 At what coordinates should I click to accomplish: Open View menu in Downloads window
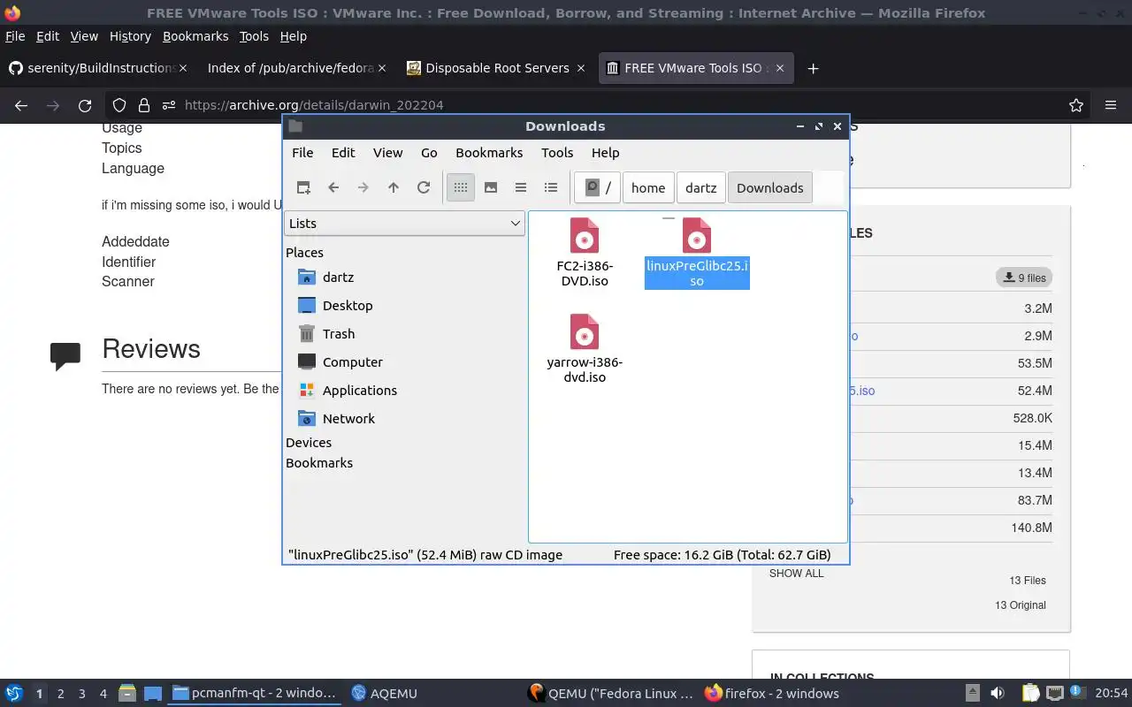click(387, 153)
